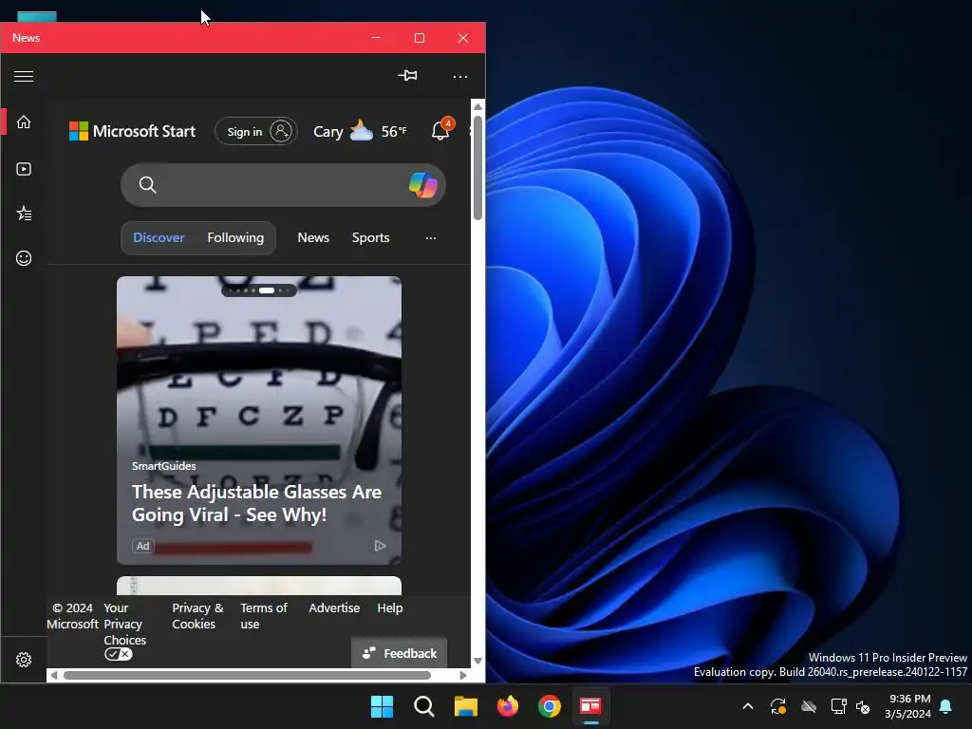The image size is (972, 729).
Task: Open notifications bell with 4 badge
Action: 442,129
